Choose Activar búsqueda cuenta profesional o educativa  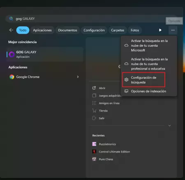tap(149, 64)
